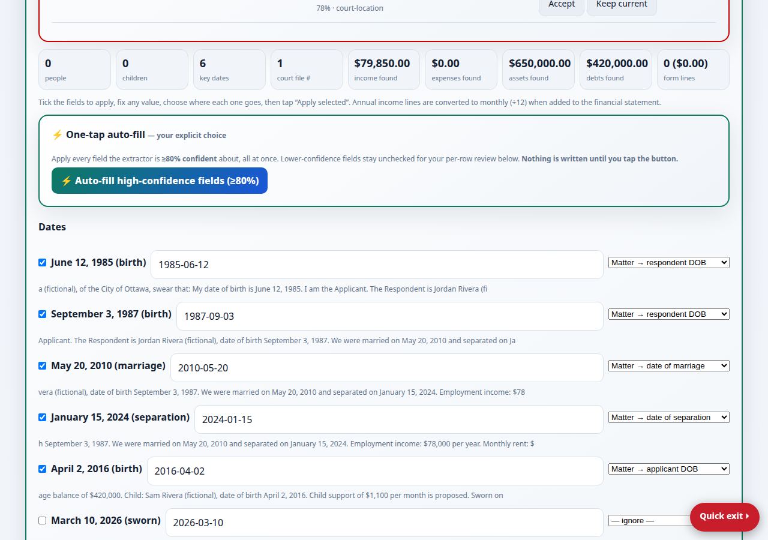Open destination dropdown for September 3, 1987

tap(669, 314)
